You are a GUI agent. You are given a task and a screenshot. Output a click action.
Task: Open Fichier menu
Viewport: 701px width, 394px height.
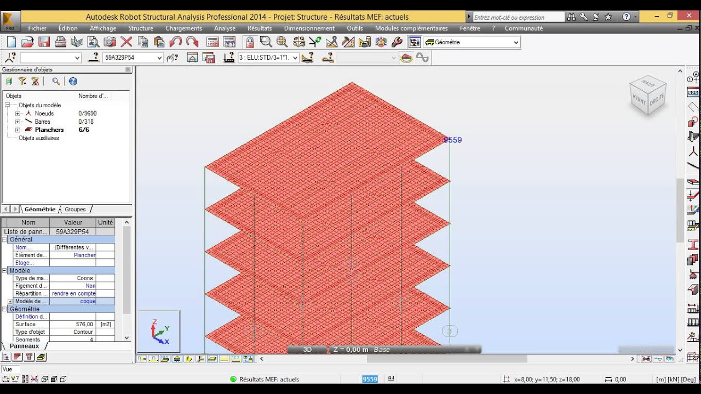tap(37, 28)
